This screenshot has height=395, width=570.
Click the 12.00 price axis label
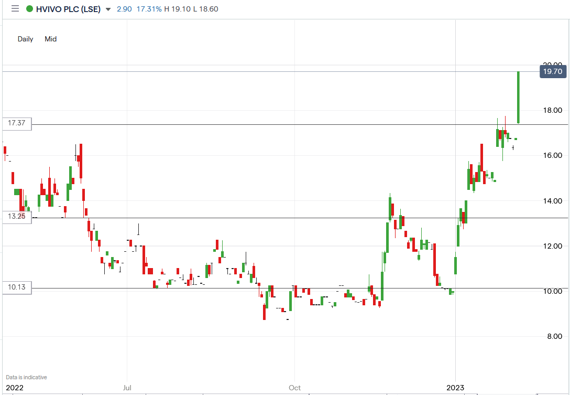point(553,246)
